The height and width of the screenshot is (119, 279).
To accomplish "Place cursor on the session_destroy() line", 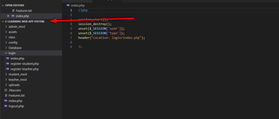I will point(95,24).
